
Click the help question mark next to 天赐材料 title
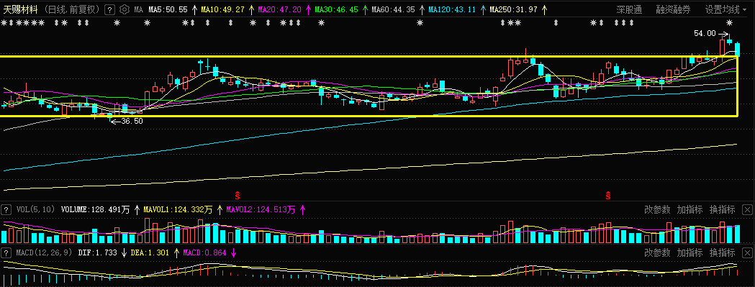click(109, 9)
